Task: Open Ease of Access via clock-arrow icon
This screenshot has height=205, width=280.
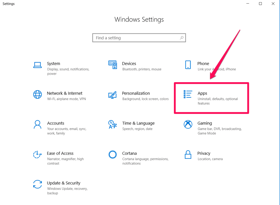Action: click(x=37, y=155)
